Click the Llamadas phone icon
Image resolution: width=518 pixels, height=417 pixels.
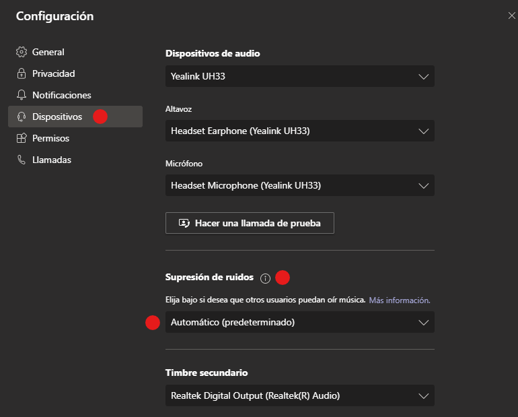21,160
